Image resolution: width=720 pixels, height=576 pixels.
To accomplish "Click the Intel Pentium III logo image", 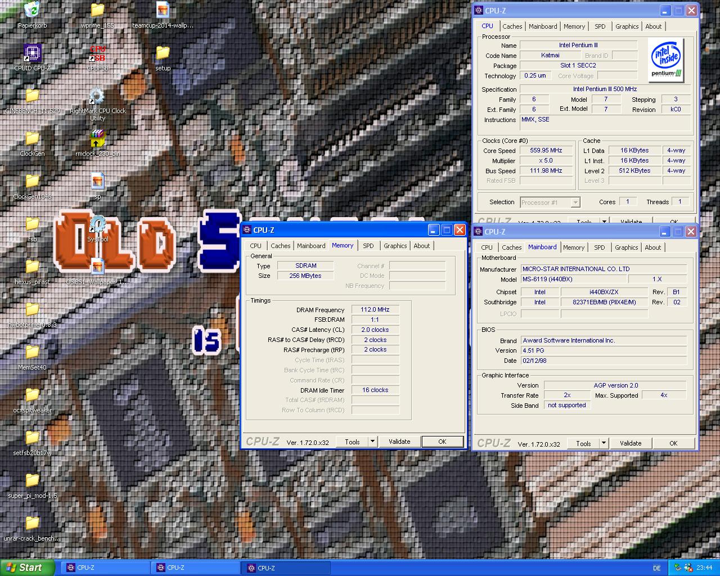I will click(x=666, y=60).
